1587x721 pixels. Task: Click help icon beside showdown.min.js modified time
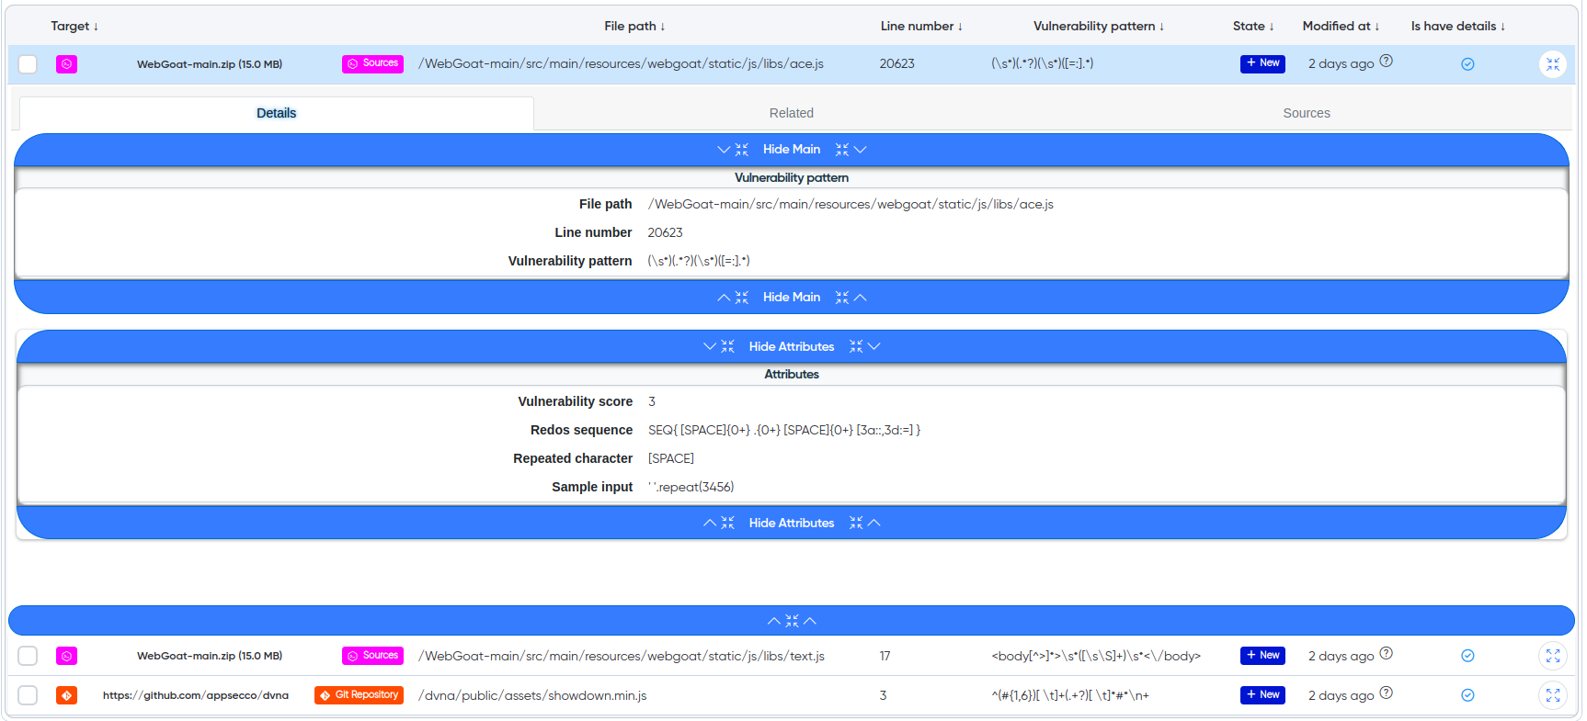pyautogui.click(x=1387, y=693)
